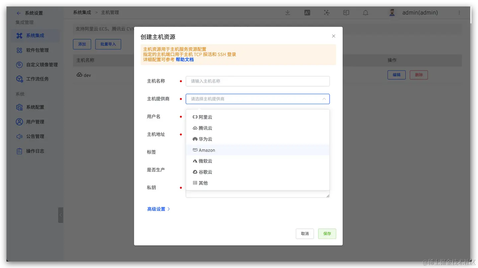Close the 创建主机资源 dialog
The image size is (478, 268).
pyautogui.click(x=334, y=36)
